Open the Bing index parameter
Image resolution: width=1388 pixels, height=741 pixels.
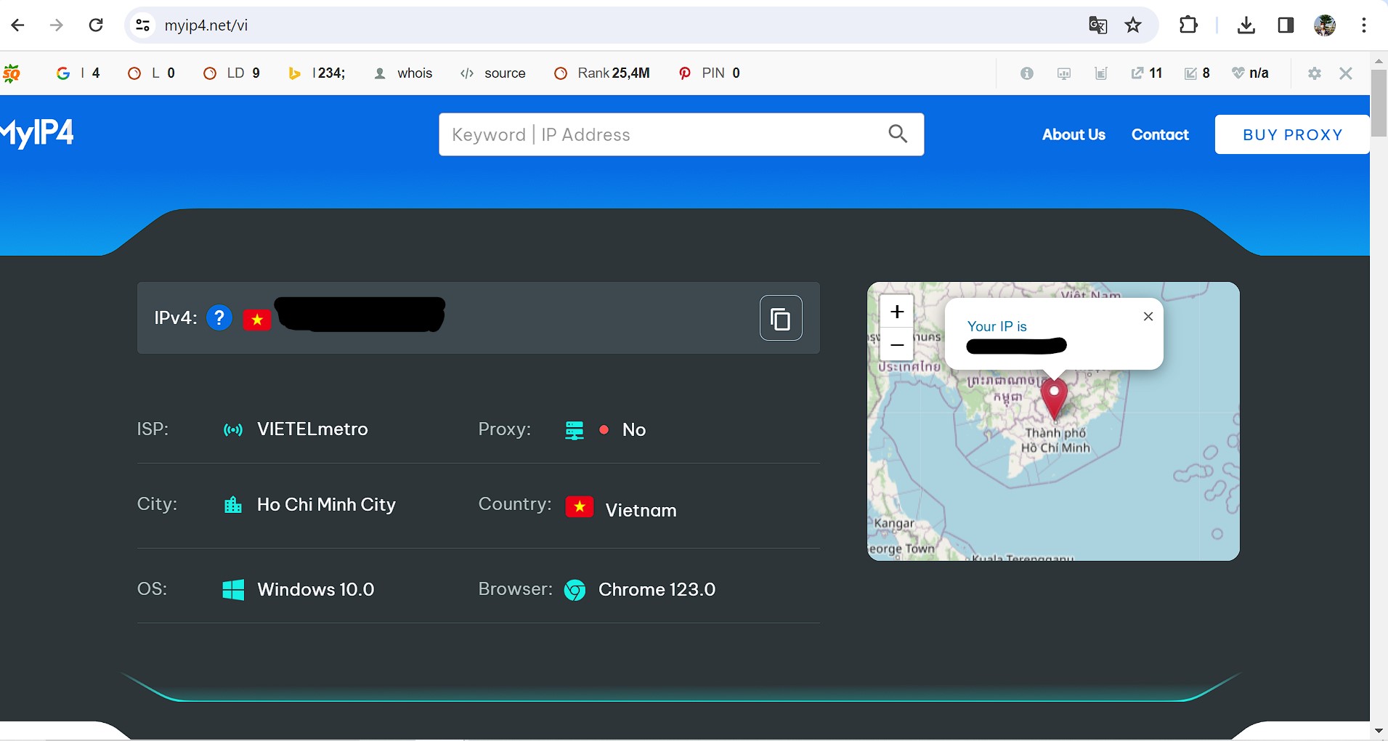[x=317, y=73]
